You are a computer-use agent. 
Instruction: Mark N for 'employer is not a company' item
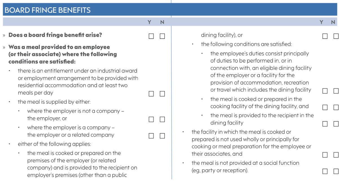162,119
